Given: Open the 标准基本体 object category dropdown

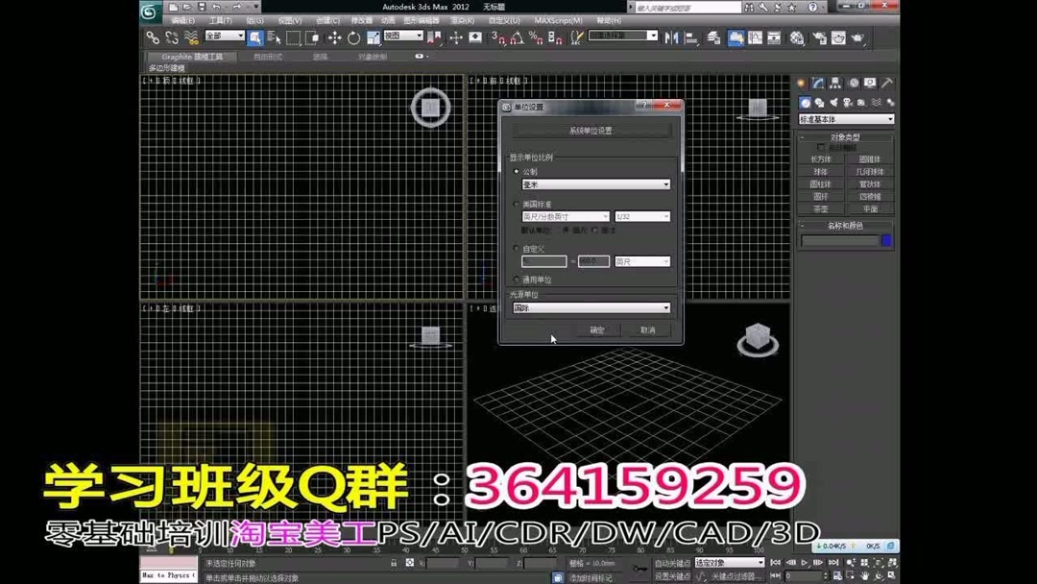Looking at the screenshot, I should [846, 117].
